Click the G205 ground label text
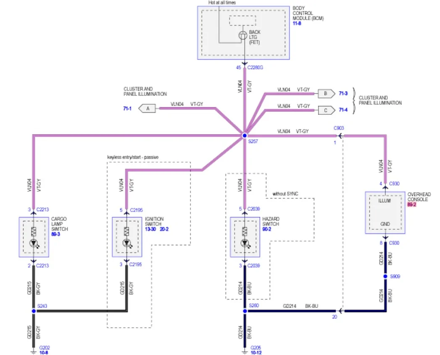The height and width of the screenshot is (355, 440). pyautogui.click(x=256, y=348)
